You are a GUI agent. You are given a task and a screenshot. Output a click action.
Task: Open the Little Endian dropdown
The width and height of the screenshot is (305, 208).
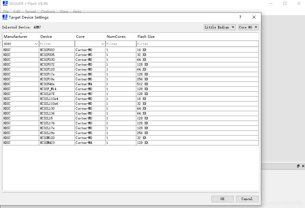click(220, 27)
